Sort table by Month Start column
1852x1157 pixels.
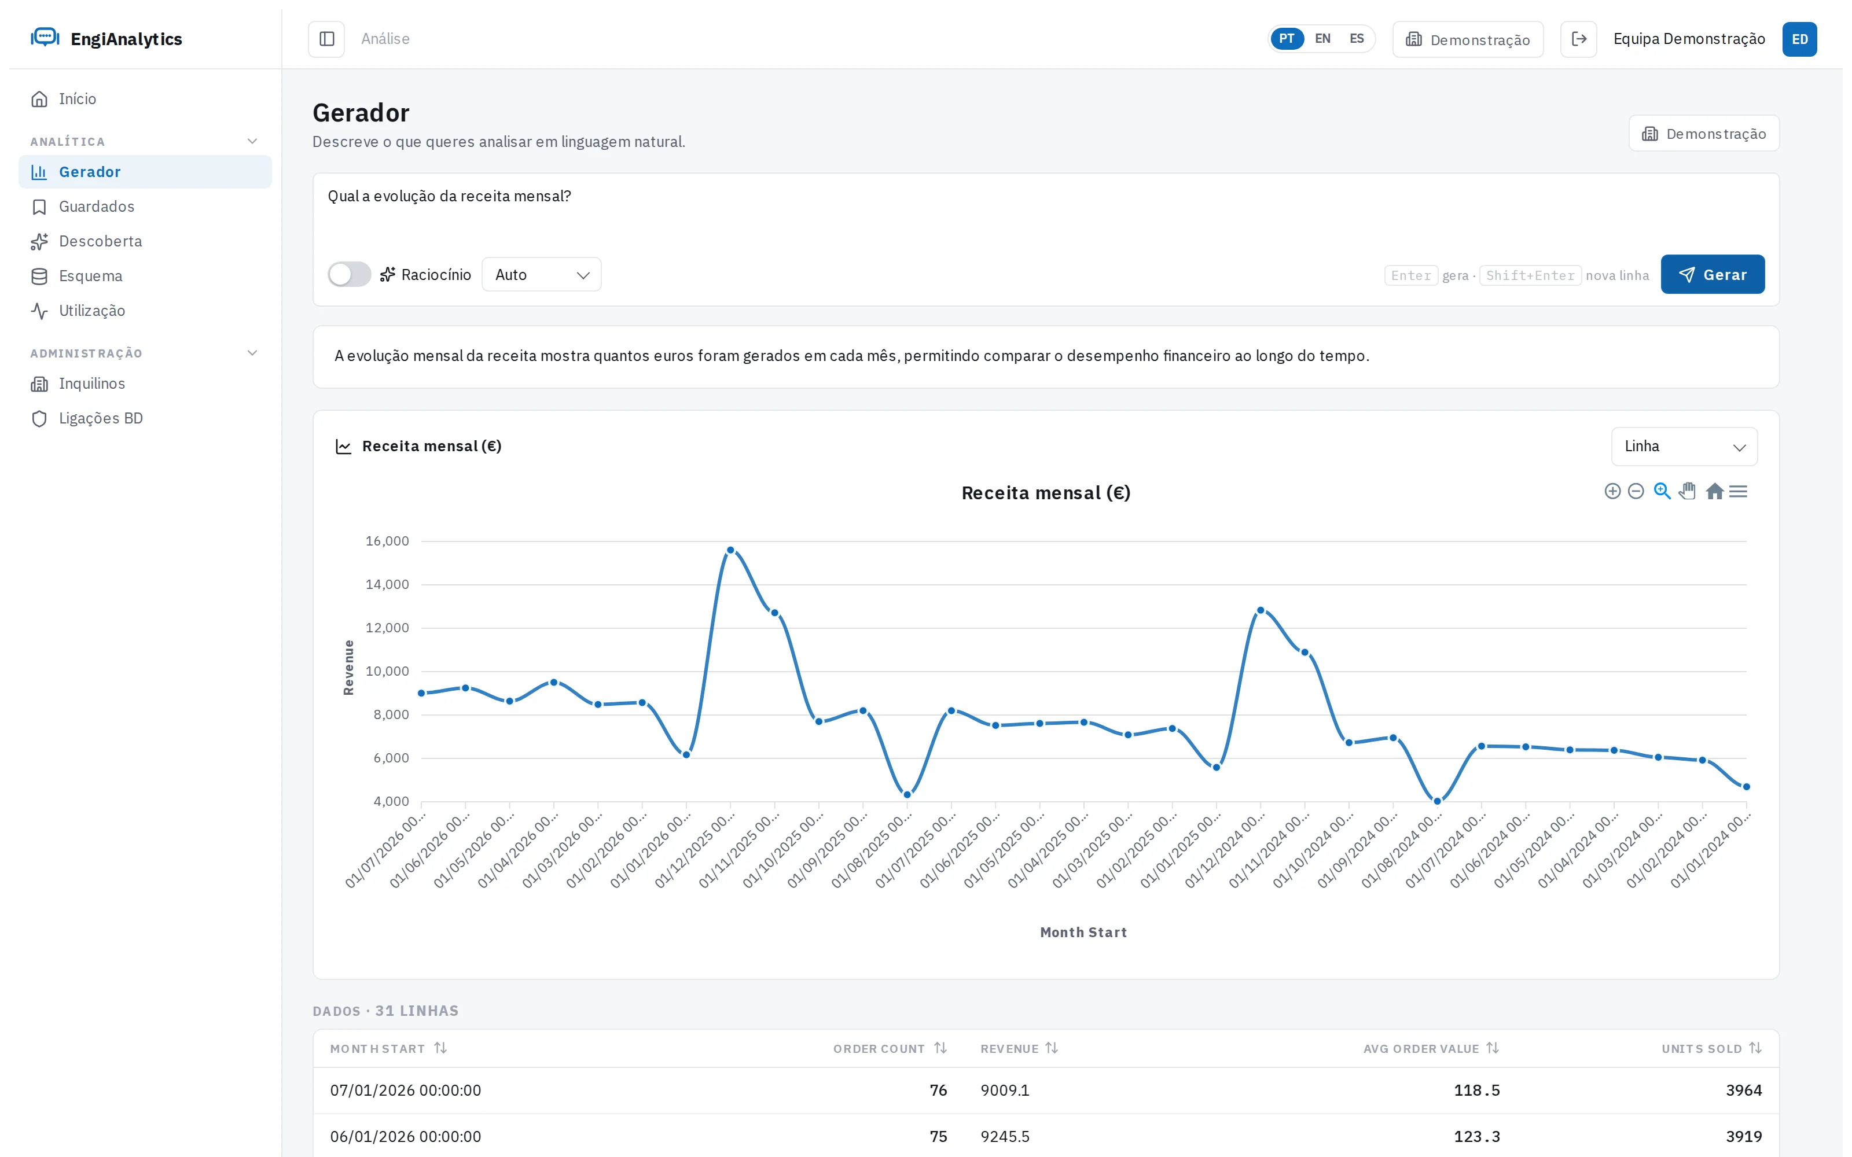pyautogui.click(x=440, y=1048)
